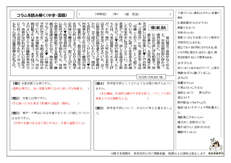Screen dimensions: 231x163
Task: Click glossary entry 溶(と)けて
Action: [184, 97]
